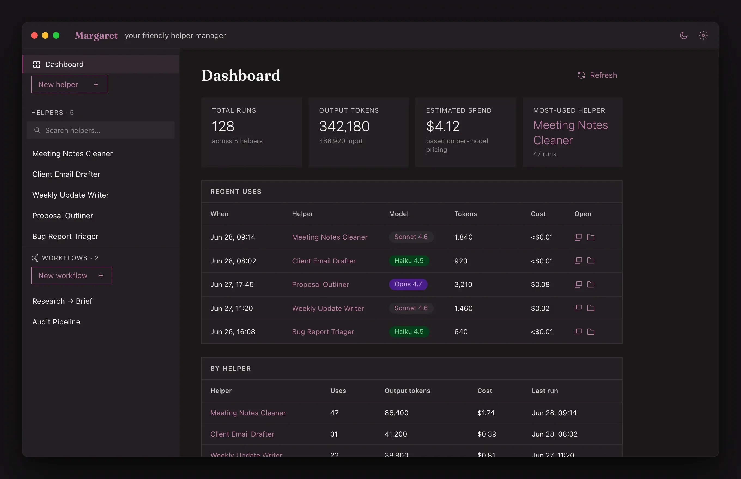
Task: Select Bug Report Triager in the sidebar
Action: [x=65, y=237]
